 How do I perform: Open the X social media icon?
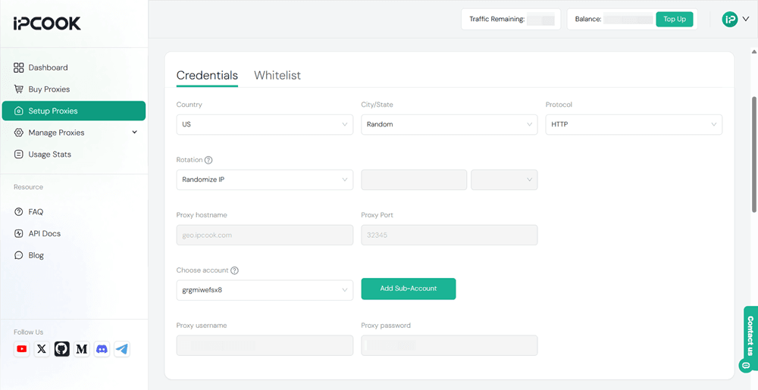point(42,349)
